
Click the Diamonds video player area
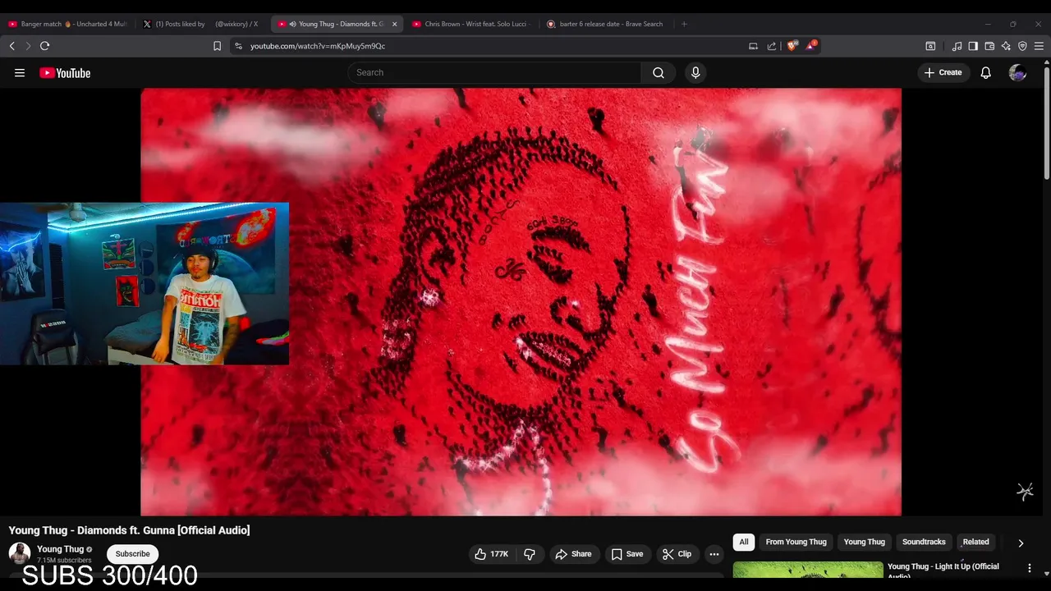coord(521,302)
